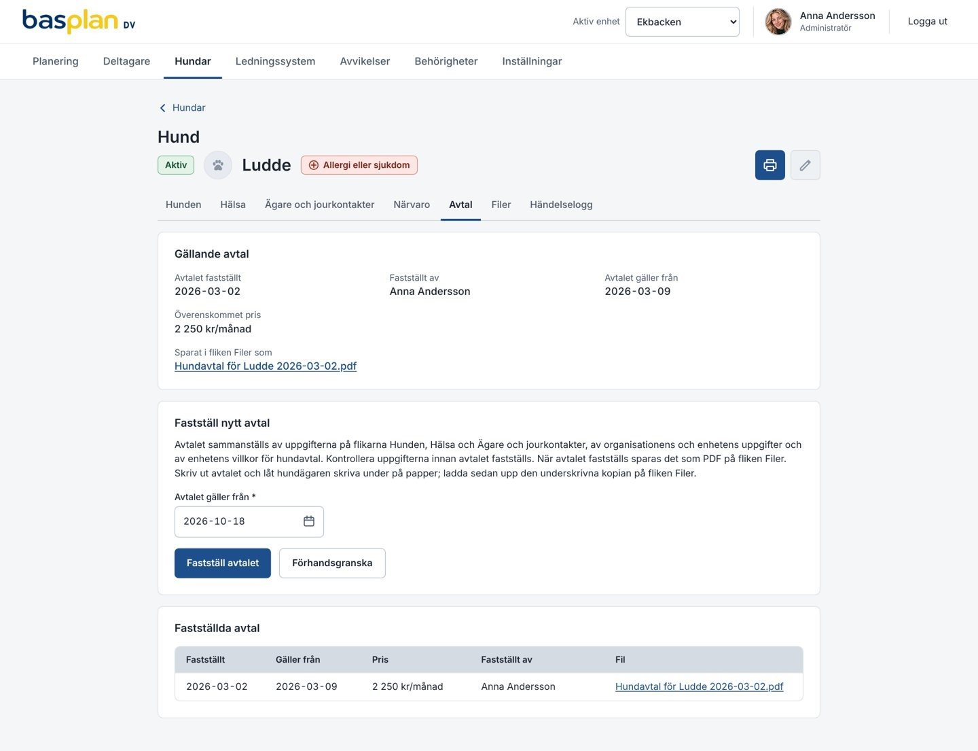Click Logga ut

tap(927, 22)
